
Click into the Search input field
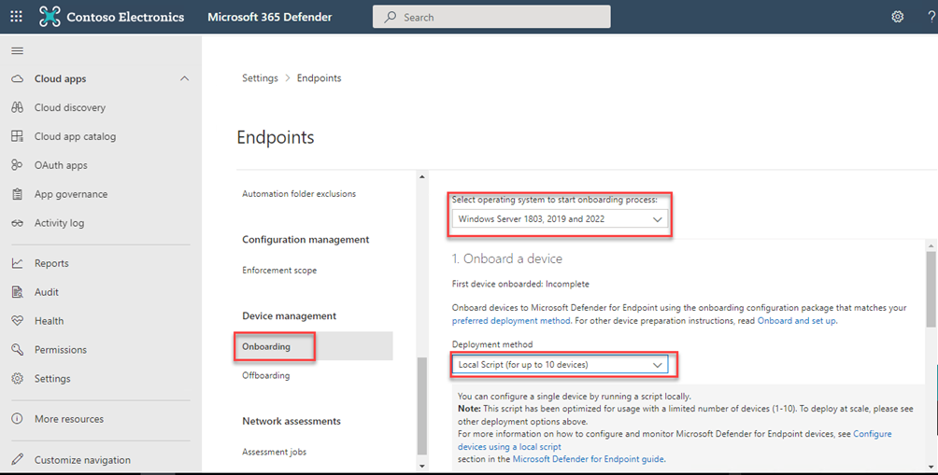coord(491,17)
